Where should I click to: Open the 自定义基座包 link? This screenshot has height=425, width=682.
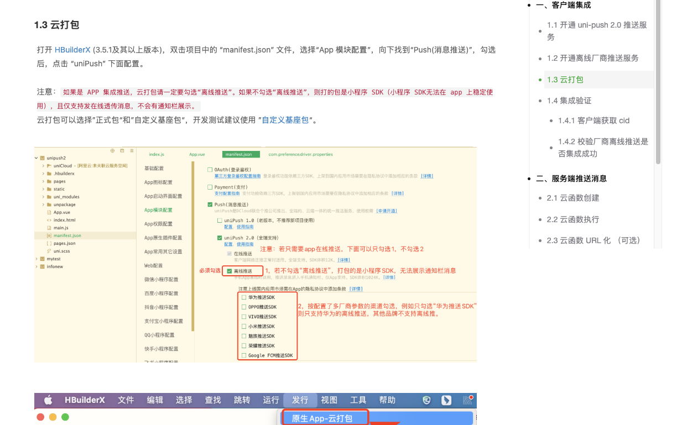point(285,120)
